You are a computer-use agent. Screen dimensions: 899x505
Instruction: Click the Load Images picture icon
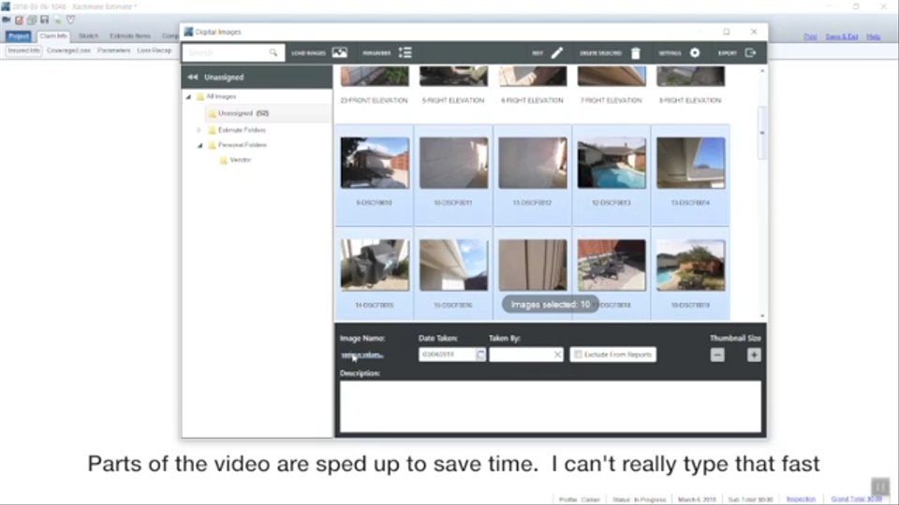(339, 53)
